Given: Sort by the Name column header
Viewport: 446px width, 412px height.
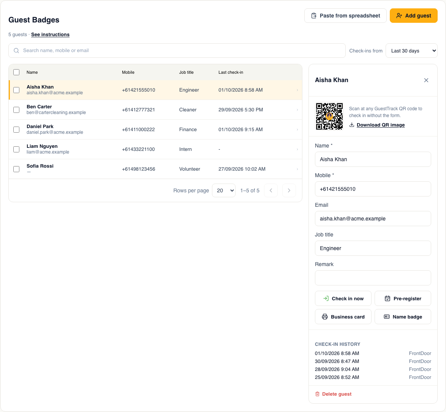Looking at the screenshot, I should click(x=32, y=72).
